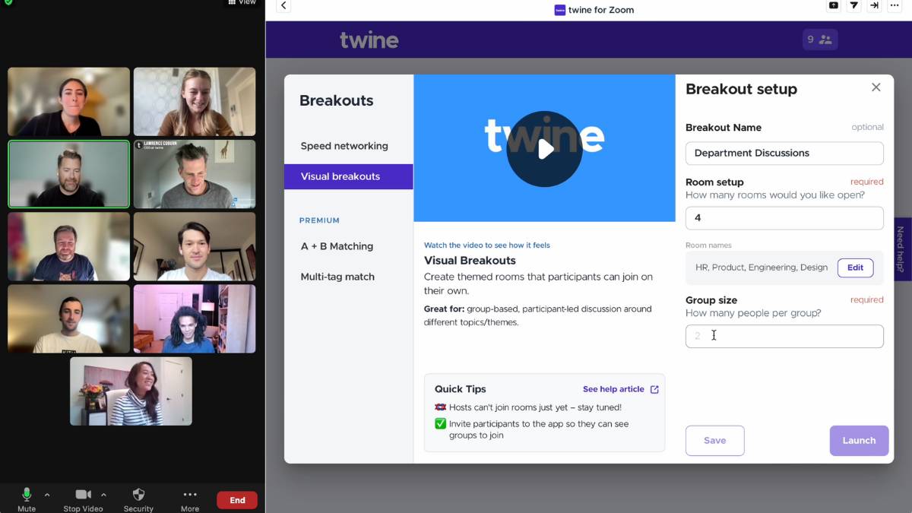Click the Launch button
912x513 pixels.
tap(859, 440)
